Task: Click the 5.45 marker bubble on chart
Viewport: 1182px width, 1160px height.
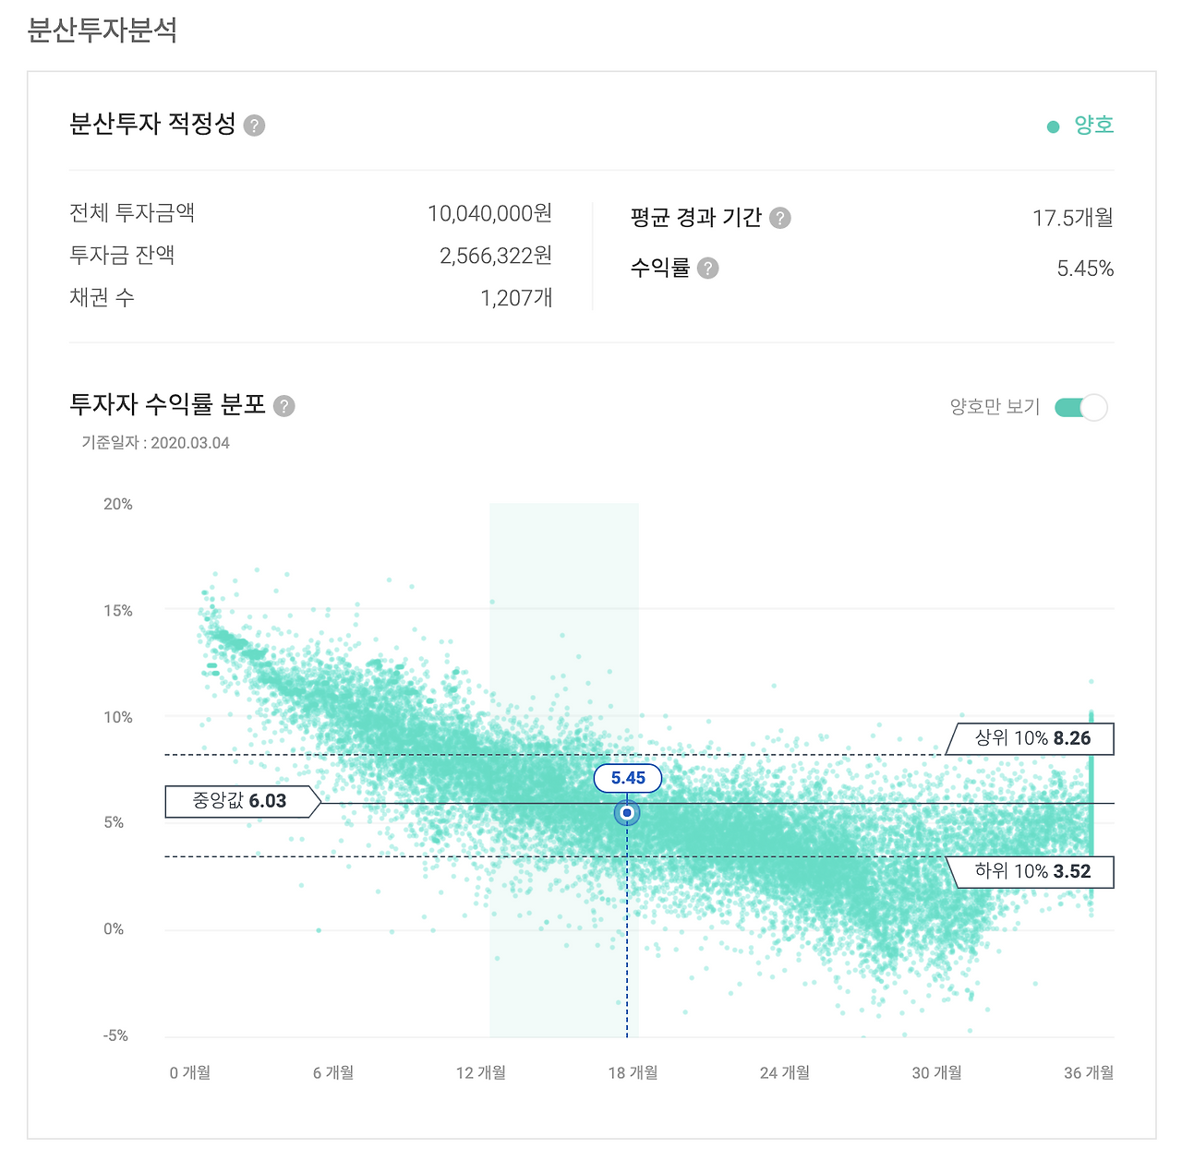Action: 627,778
